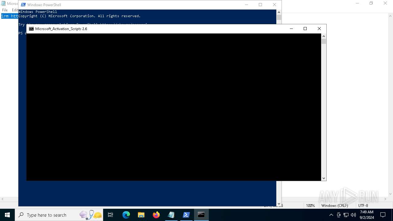Click the Notepad window title icon
Image resolution: width=393 pixels, height=221 pixels.
coord(3,3)
